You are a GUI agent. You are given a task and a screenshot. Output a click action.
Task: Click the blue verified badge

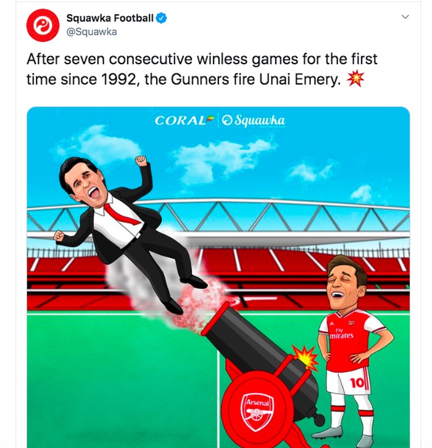[x=162, y=18]
